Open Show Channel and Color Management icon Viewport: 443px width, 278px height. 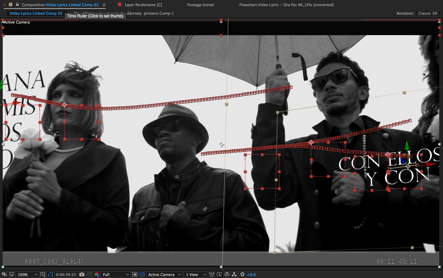click(x=97, y=274)
